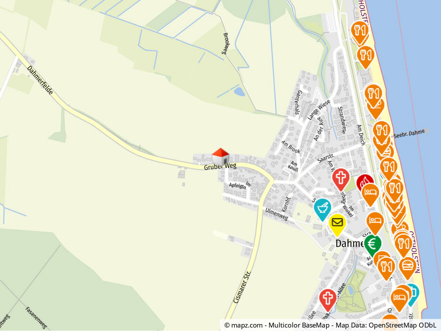
Task: Open the mapz.com attribution text
Action: tap(243, 325)
